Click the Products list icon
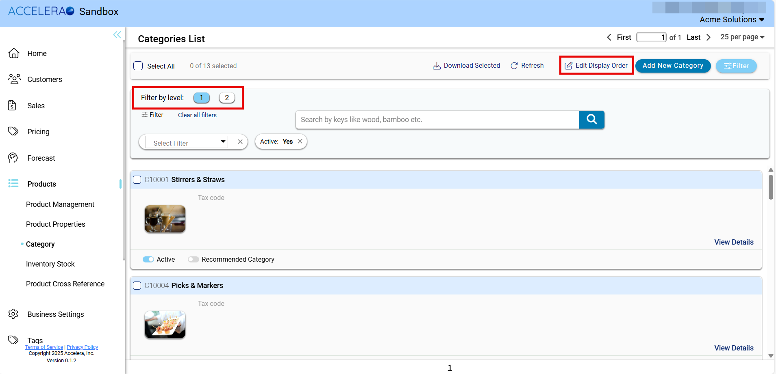The height and width of the screenshot is (374, 776). (x=13, y=184)
